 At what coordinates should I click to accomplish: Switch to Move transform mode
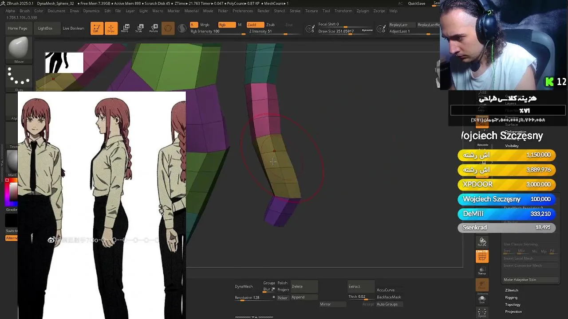pyautogui.click(x=125, y=28)
